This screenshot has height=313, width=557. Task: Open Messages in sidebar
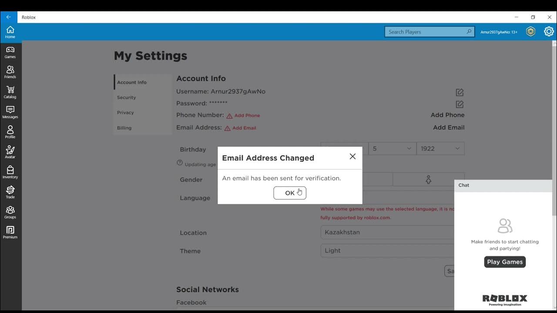pyautogui.click(x=10, y=112)
